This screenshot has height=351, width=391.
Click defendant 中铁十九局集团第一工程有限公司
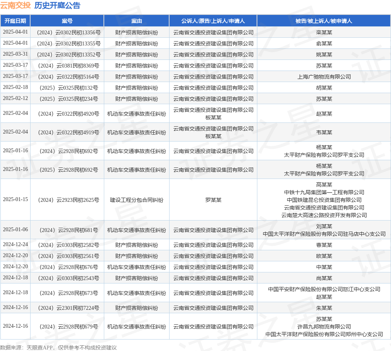pos(324,192)
